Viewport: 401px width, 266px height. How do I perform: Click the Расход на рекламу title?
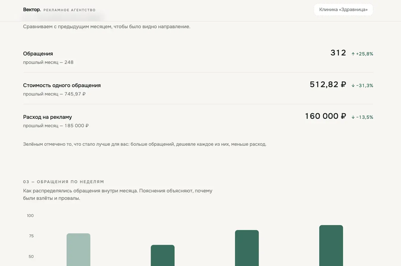[48, 117]
